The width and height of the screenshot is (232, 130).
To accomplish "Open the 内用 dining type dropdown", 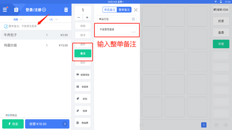I will tap(17, 20).
